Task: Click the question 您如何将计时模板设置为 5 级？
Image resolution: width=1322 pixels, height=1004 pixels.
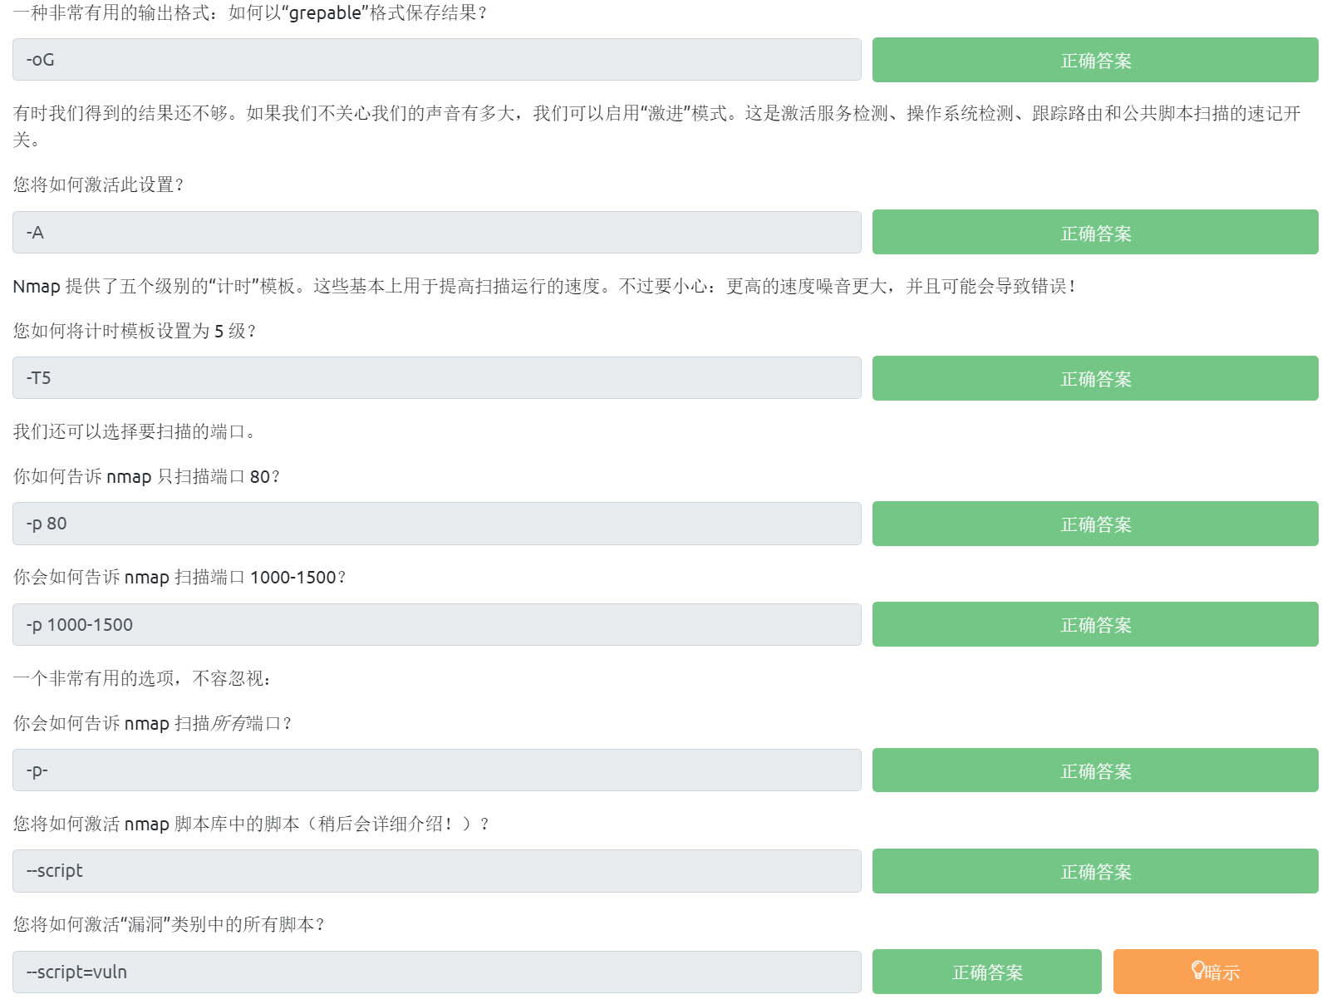Action: pos(135,331)
